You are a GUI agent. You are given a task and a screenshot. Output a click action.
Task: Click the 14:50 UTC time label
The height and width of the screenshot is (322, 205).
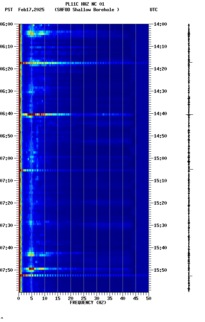click(x=160, y=136)
